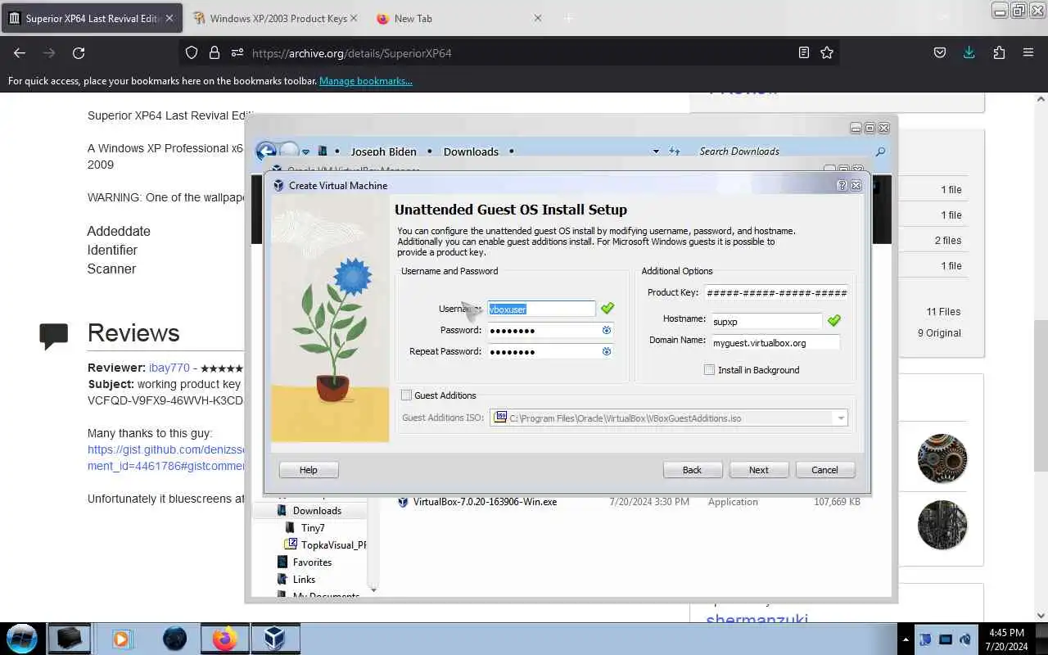Open Firefox extensions icon
The image size is (1048, 655).
pyautogui.click(x=999, y=52)
